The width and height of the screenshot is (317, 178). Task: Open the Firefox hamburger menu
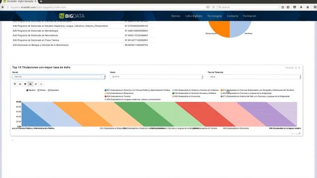coord(315,7)
